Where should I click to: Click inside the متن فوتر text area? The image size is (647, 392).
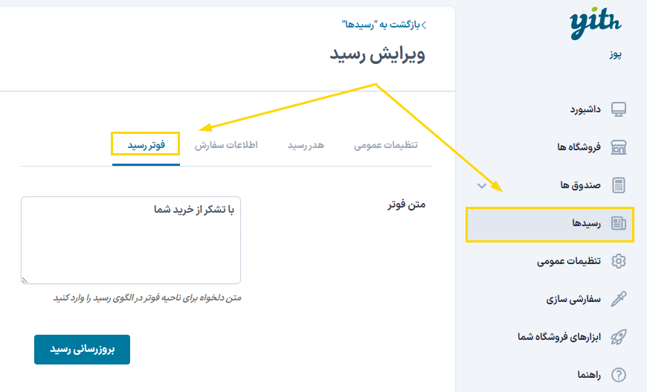[x=131, y=240]
